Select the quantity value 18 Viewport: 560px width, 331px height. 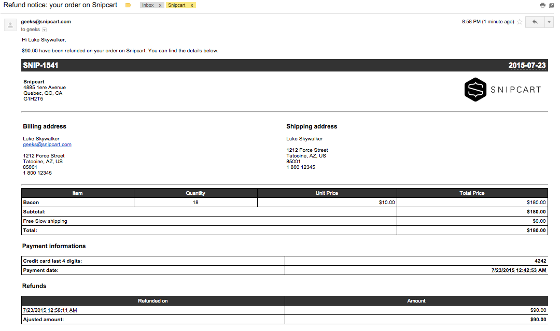tap(195, 202)
